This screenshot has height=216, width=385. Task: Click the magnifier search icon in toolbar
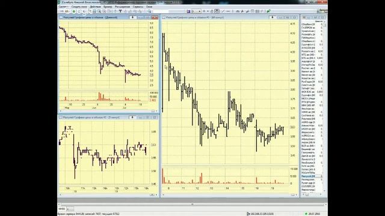click(x=149, y=11)
